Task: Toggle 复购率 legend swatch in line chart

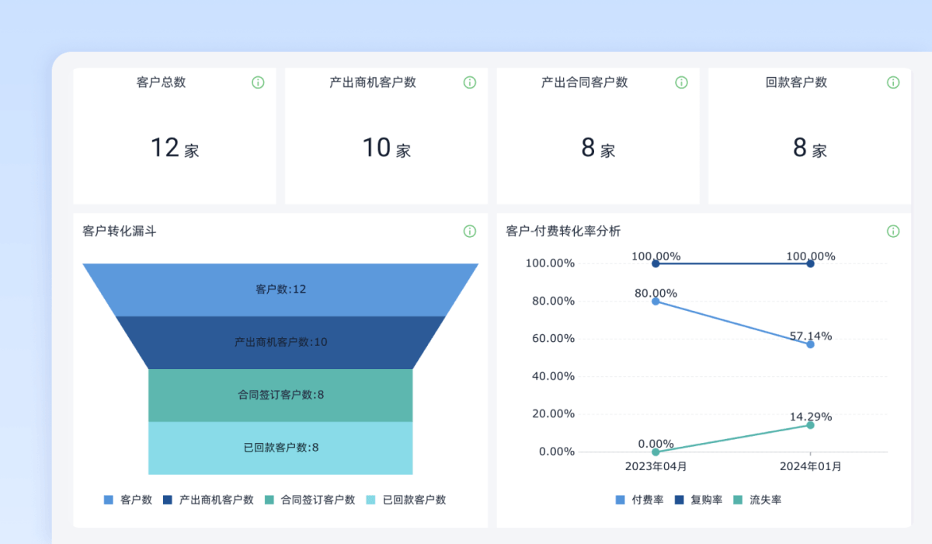Action: pyautogui.click(x=679, y=500)
